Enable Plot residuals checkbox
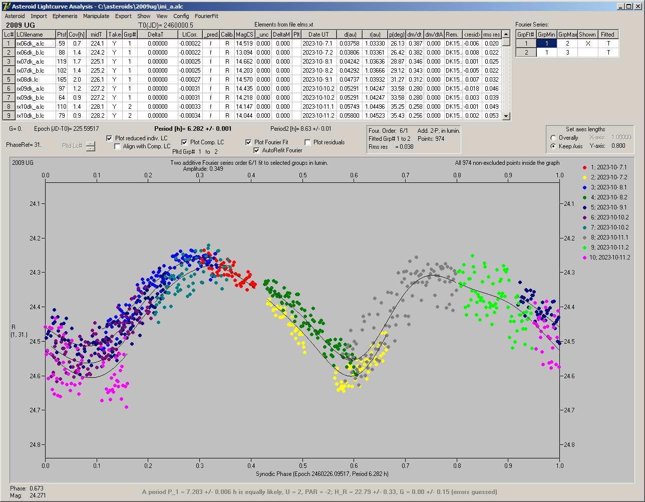 [308, 142]
